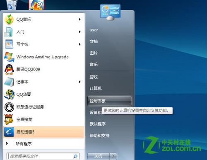Open 记事本 notepad icon
Viewport: 207px width, 160px height.
(x=9, y=82)
